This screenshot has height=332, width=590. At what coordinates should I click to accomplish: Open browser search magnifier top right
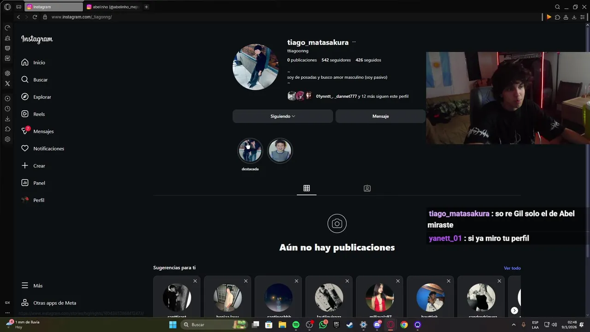(x=557, y=7)
